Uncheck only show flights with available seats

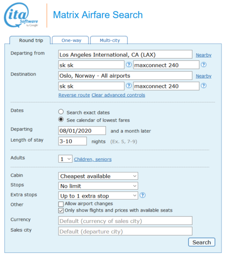tap(61, 211)
